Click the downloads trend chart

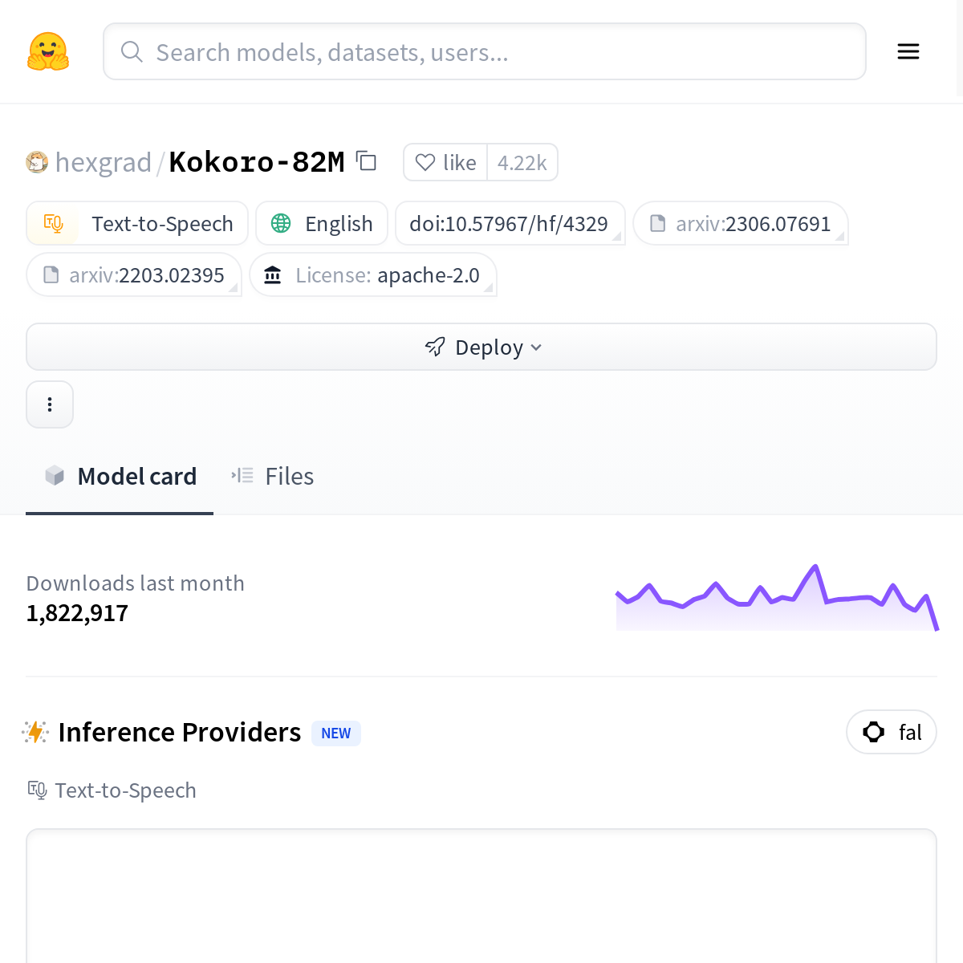pos(776,599)
